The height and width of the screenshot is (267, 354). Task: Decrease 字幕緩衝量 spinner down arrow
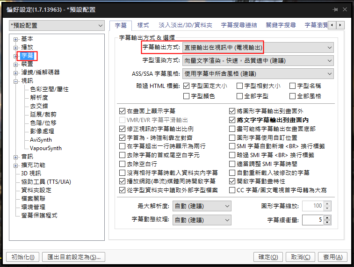click(x=327, y=222)
